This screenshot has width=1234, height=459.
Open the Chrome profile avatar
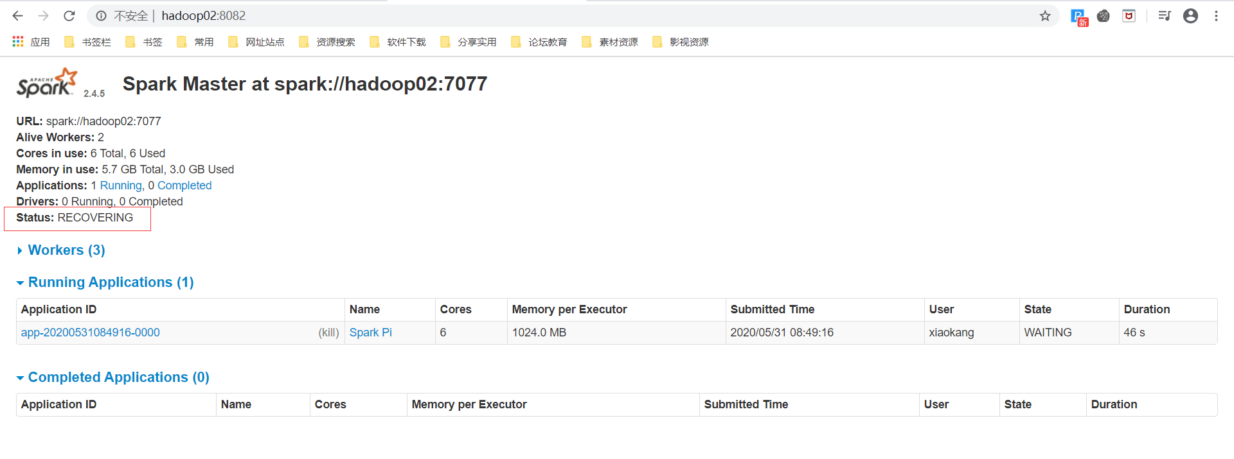[x=1190, y=16]
